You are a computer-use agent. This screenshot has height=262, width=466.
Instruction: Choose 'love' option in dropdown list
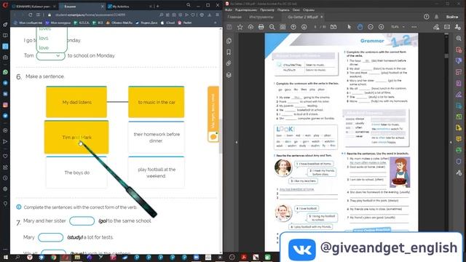click(44, 47)
